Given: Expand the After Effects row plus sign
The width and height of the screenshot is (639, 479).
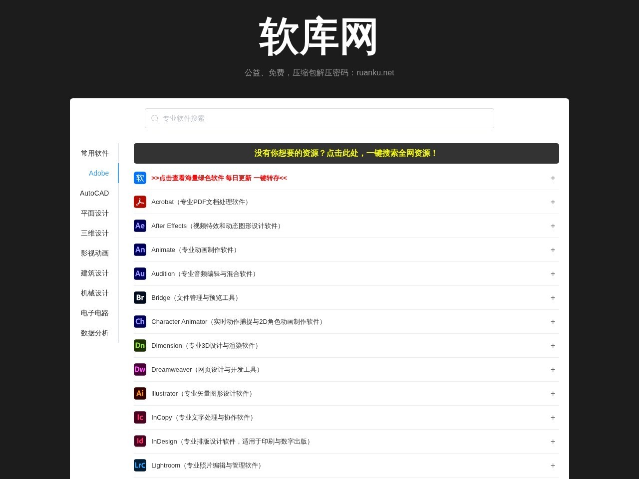Looking at the screenshot, I should point(553,226).
